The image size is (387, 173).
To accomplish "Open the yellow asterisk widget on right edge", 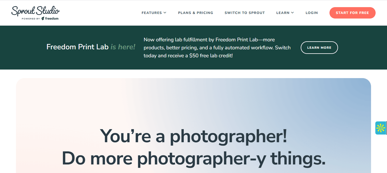I will pos(380,128).
